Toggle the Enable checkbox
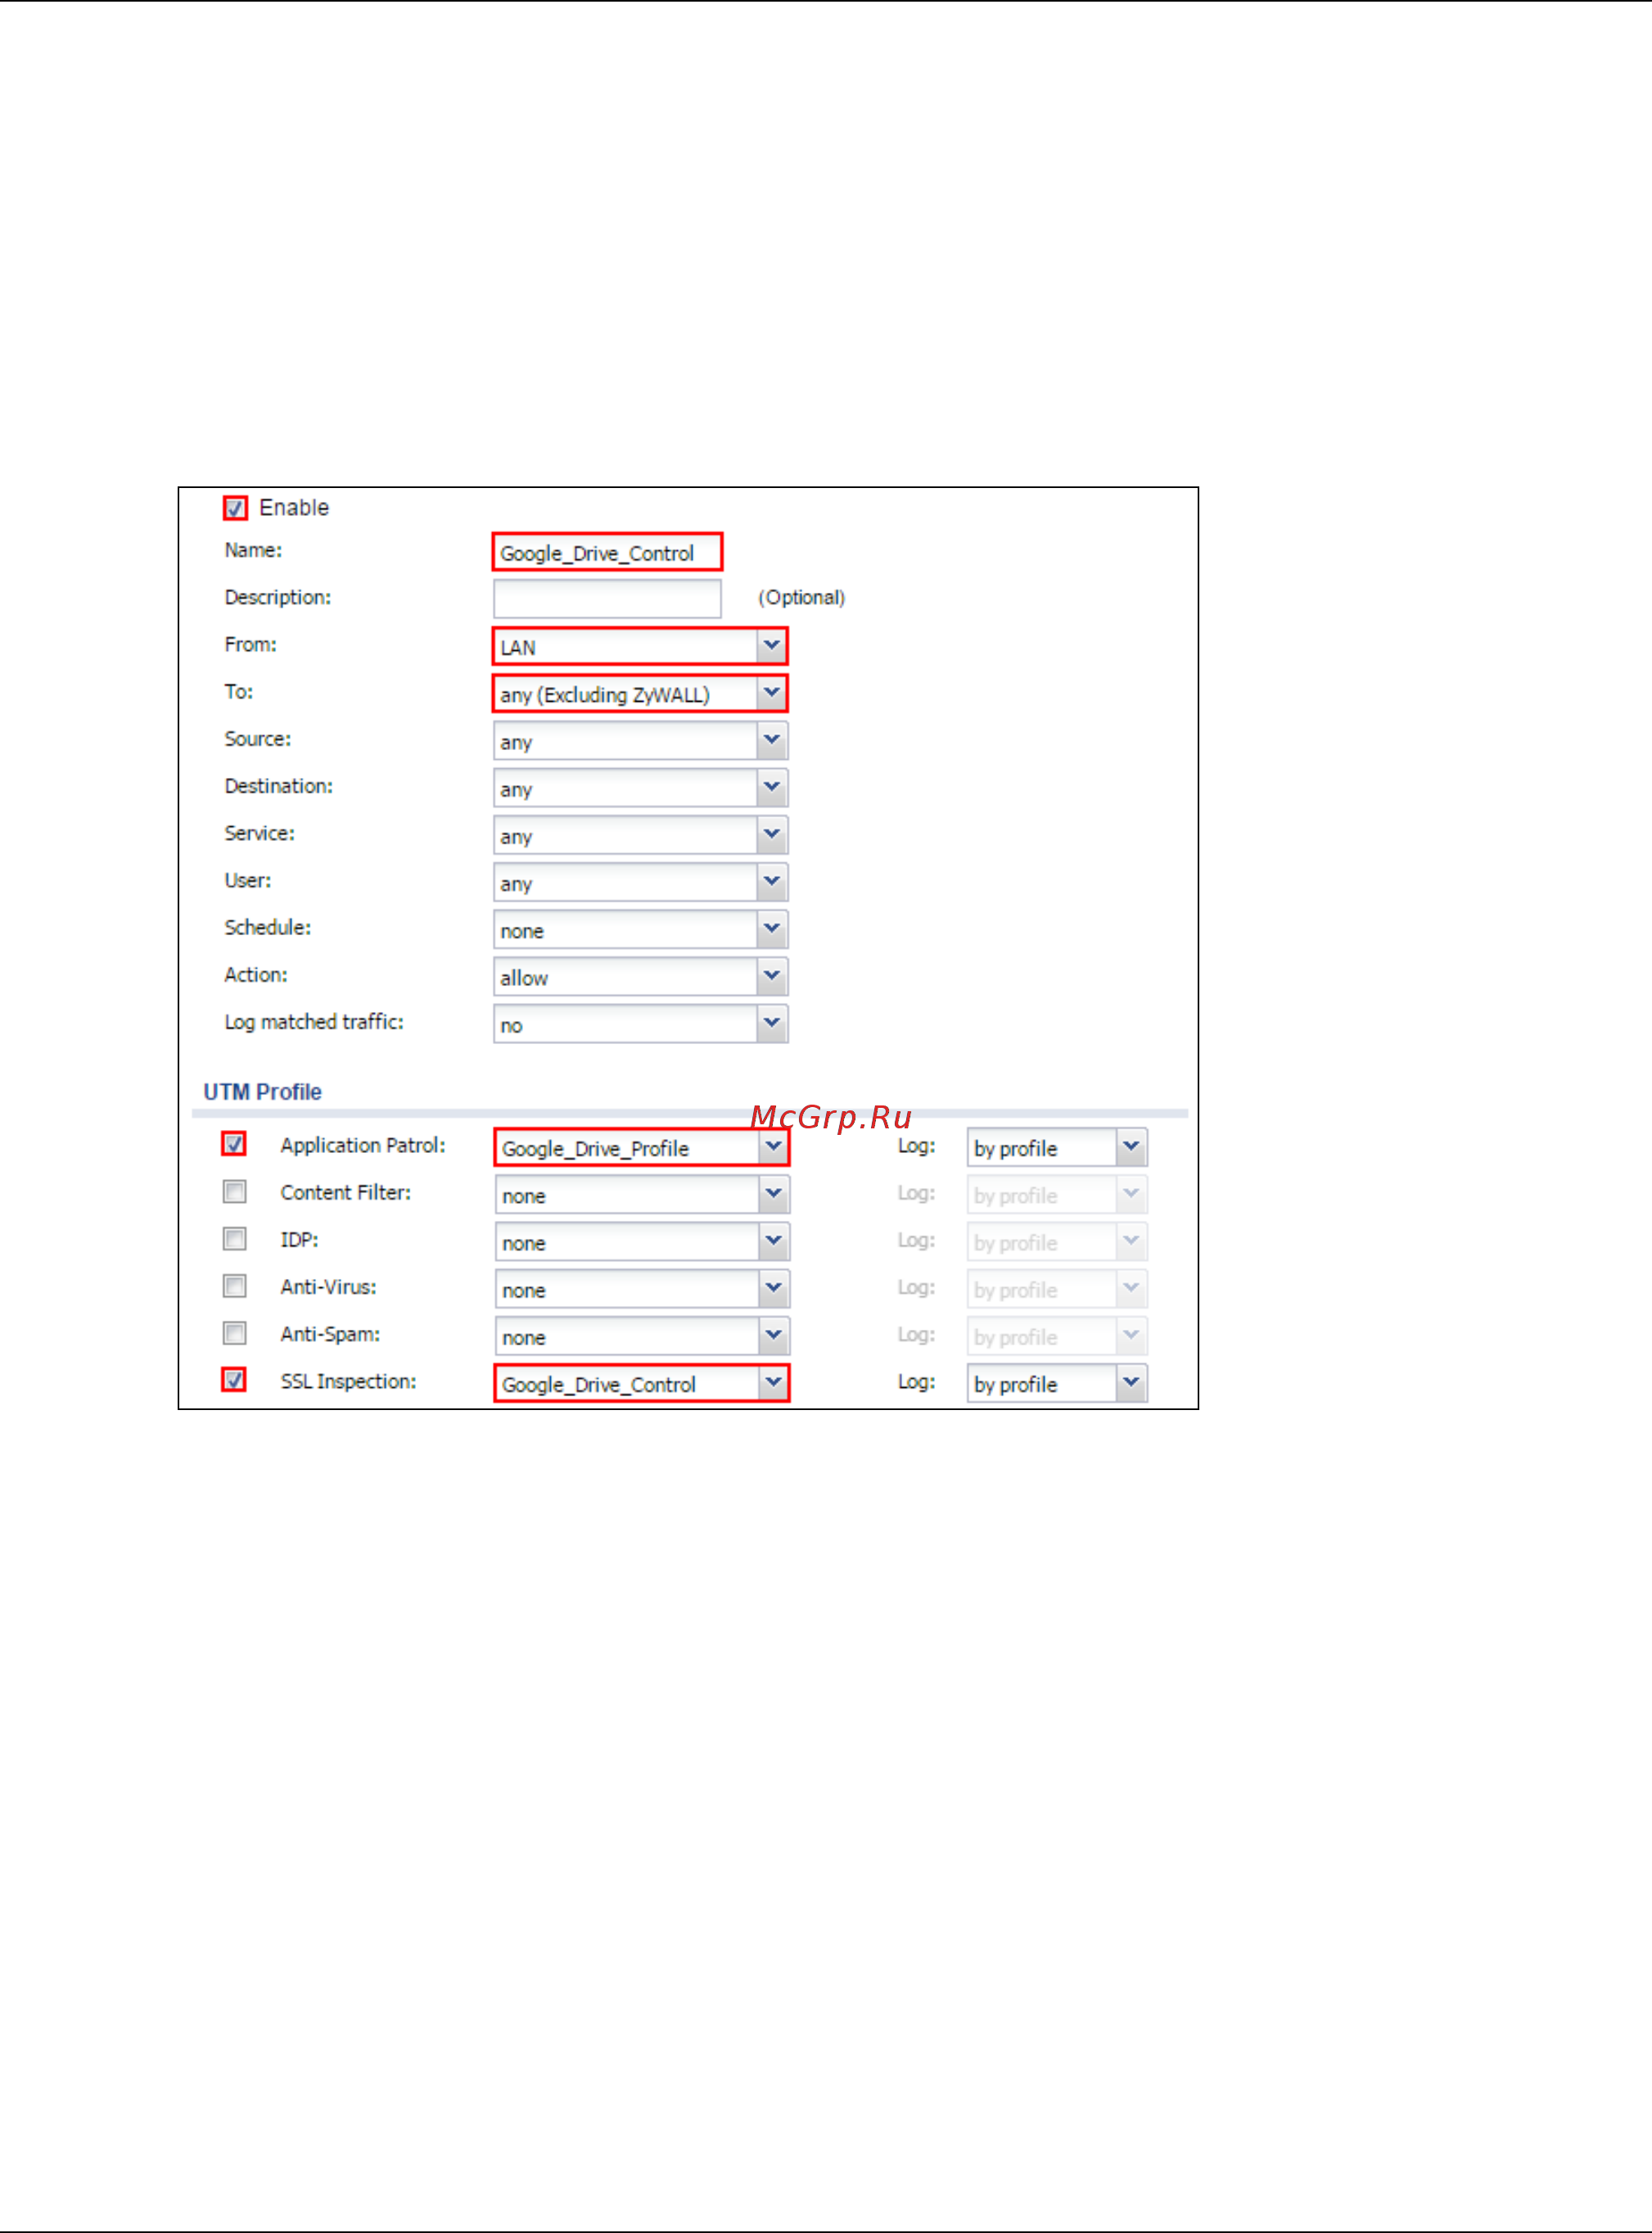Image resolution: width=1652 pixels, height=2233 pixels. coord(235,508)
